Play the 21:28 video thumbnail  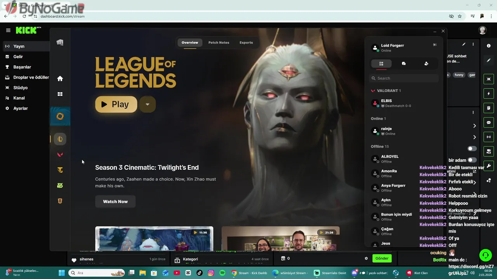[280, 238]
